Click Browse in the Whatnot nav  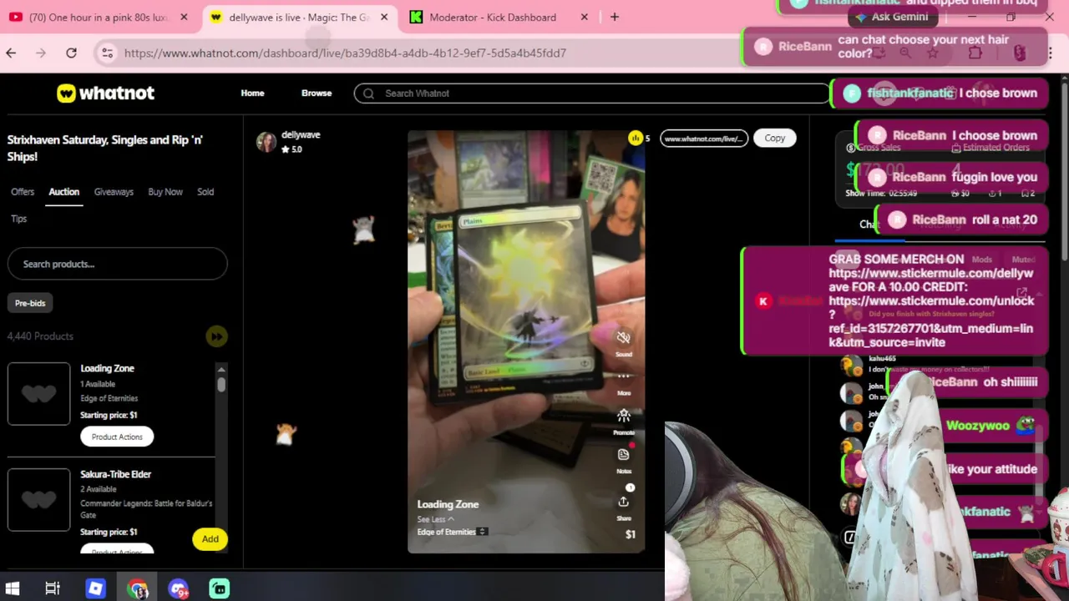317,93
